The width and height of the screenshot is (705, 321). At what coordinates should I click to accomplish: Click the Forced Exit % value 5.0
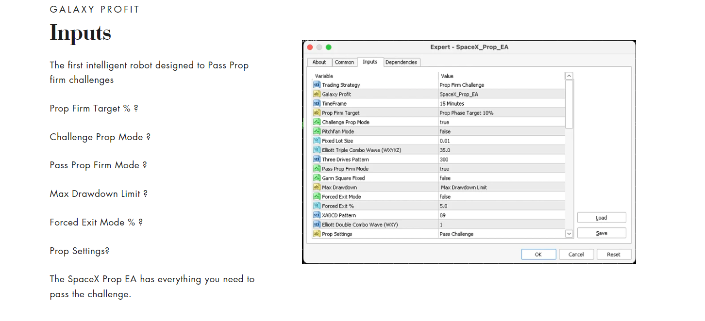point(443,206)
